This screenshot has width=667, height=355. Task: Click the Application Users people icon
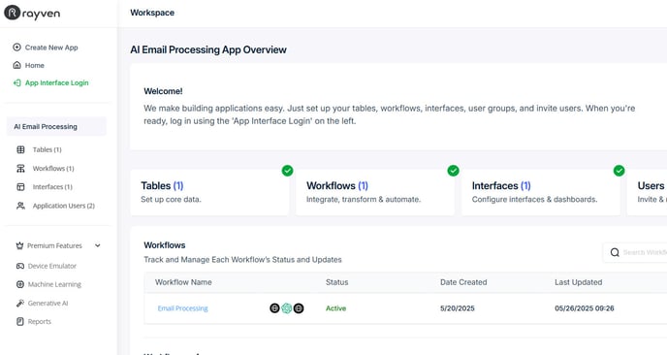[x=20, y=206]
